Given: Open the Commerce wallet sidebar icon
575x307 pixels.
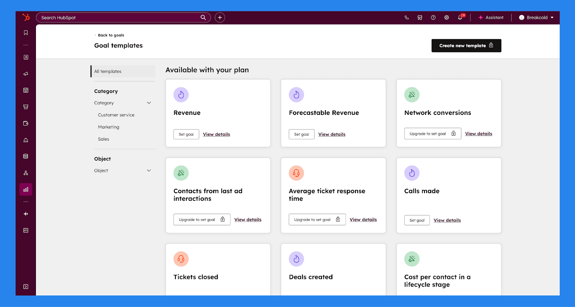Looking at the screenshot, I should pyautogui.click(x=26, y=123).
